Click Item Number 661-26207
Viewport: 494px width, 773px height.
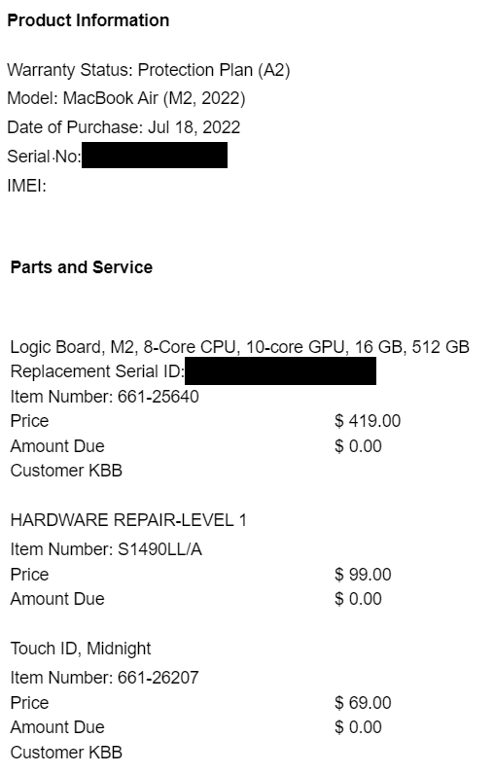tap(104, 678)
